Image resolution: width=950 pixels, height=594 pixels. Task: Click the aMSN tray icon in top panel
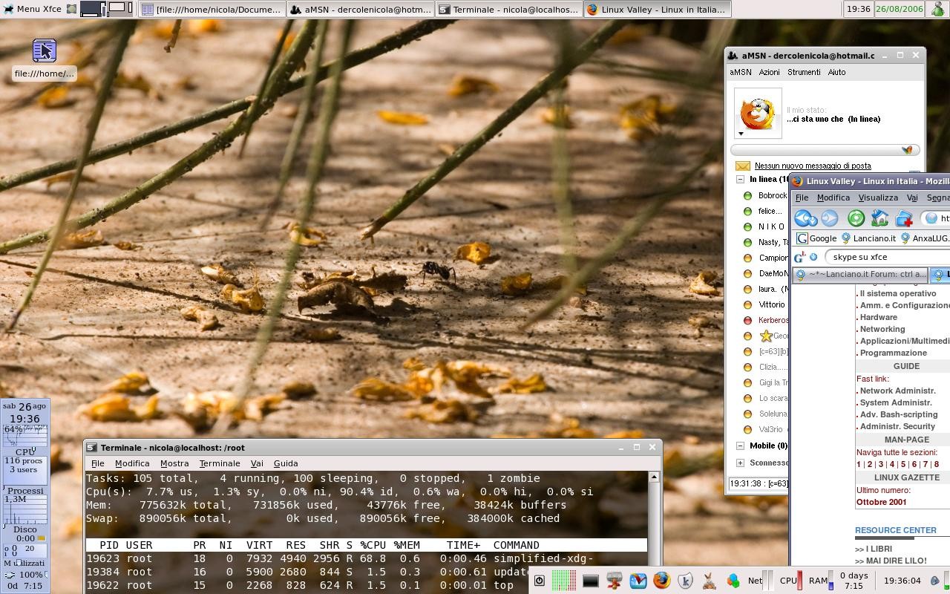coord(937,9)
